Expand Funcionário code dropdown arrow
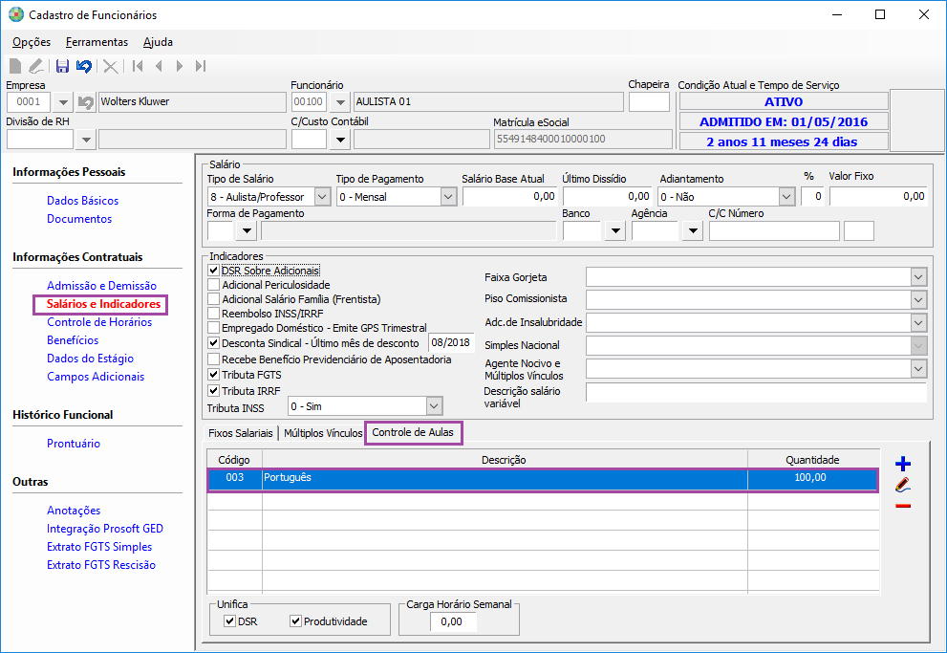Screen dimensions: 947x653 (x=340, y=102)
